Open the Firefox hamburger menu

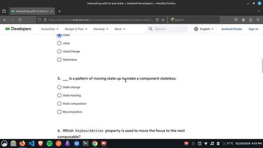coord(258,20)
